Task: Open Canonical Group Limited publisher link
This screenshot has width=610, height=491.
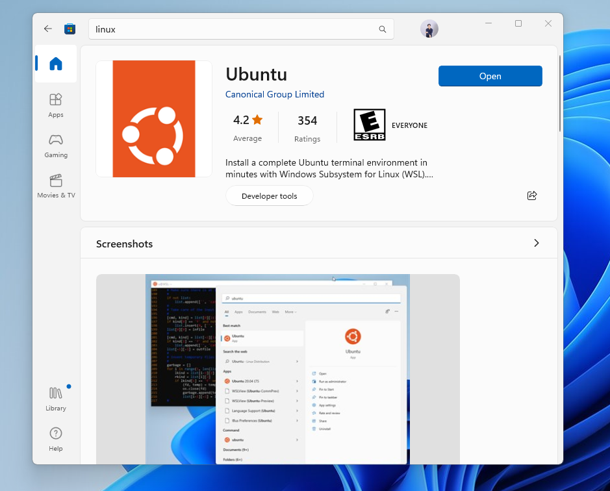Action: click(x=275, y=95)
